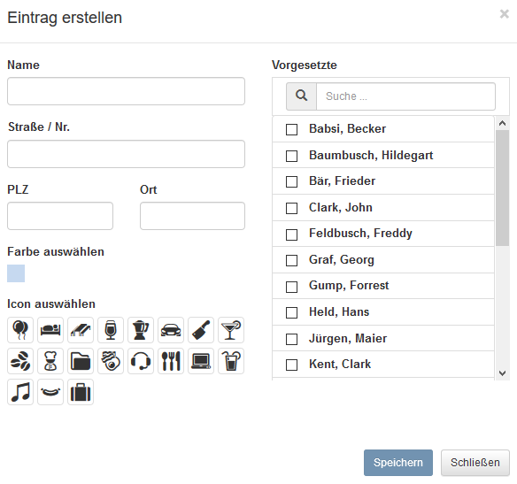Image resolution: width=517 pixels, height=484 pixels.
Task: Click the Speichern button
Action: (398, 463)
